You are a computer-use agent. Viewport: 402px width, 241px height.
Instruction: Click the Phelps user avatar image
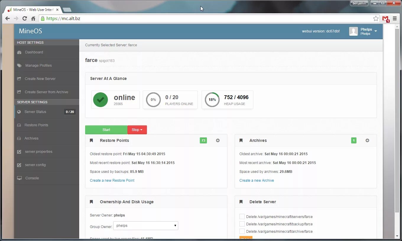coord(354,31)
